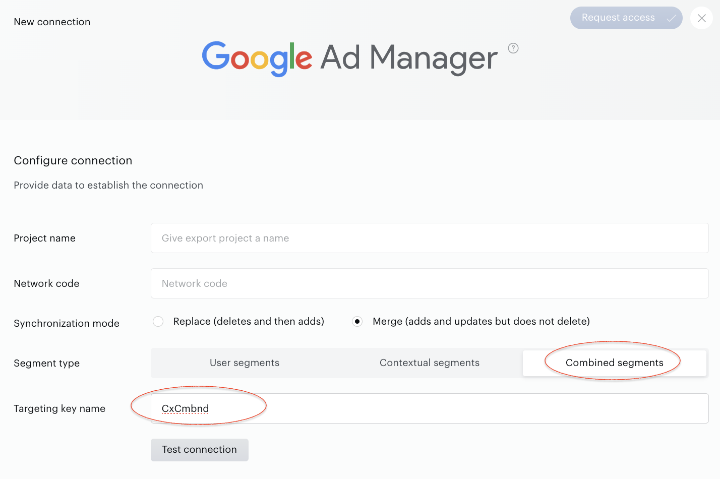Focus the Network code input field
Image resolution: width=720 pixels, height=479 pixels.
point(430,283)
